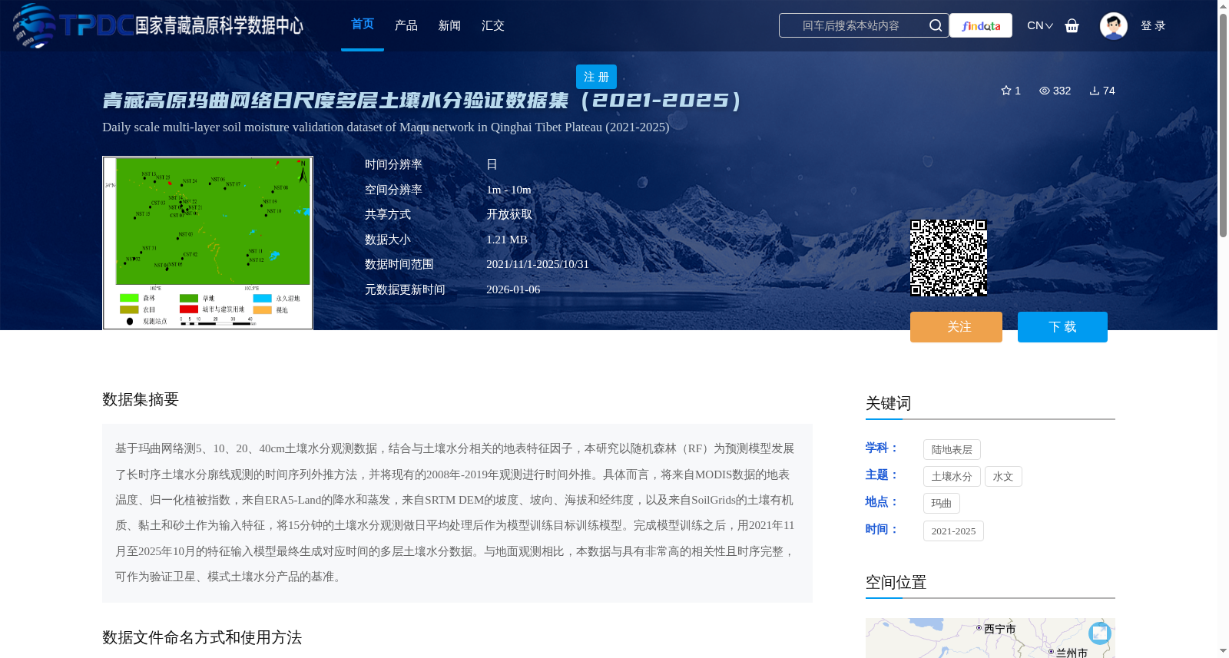The height and width of the screenshot is (658, 1229).
Task: Select the 玛曲 location tag
Action: [x=942, y=504]
